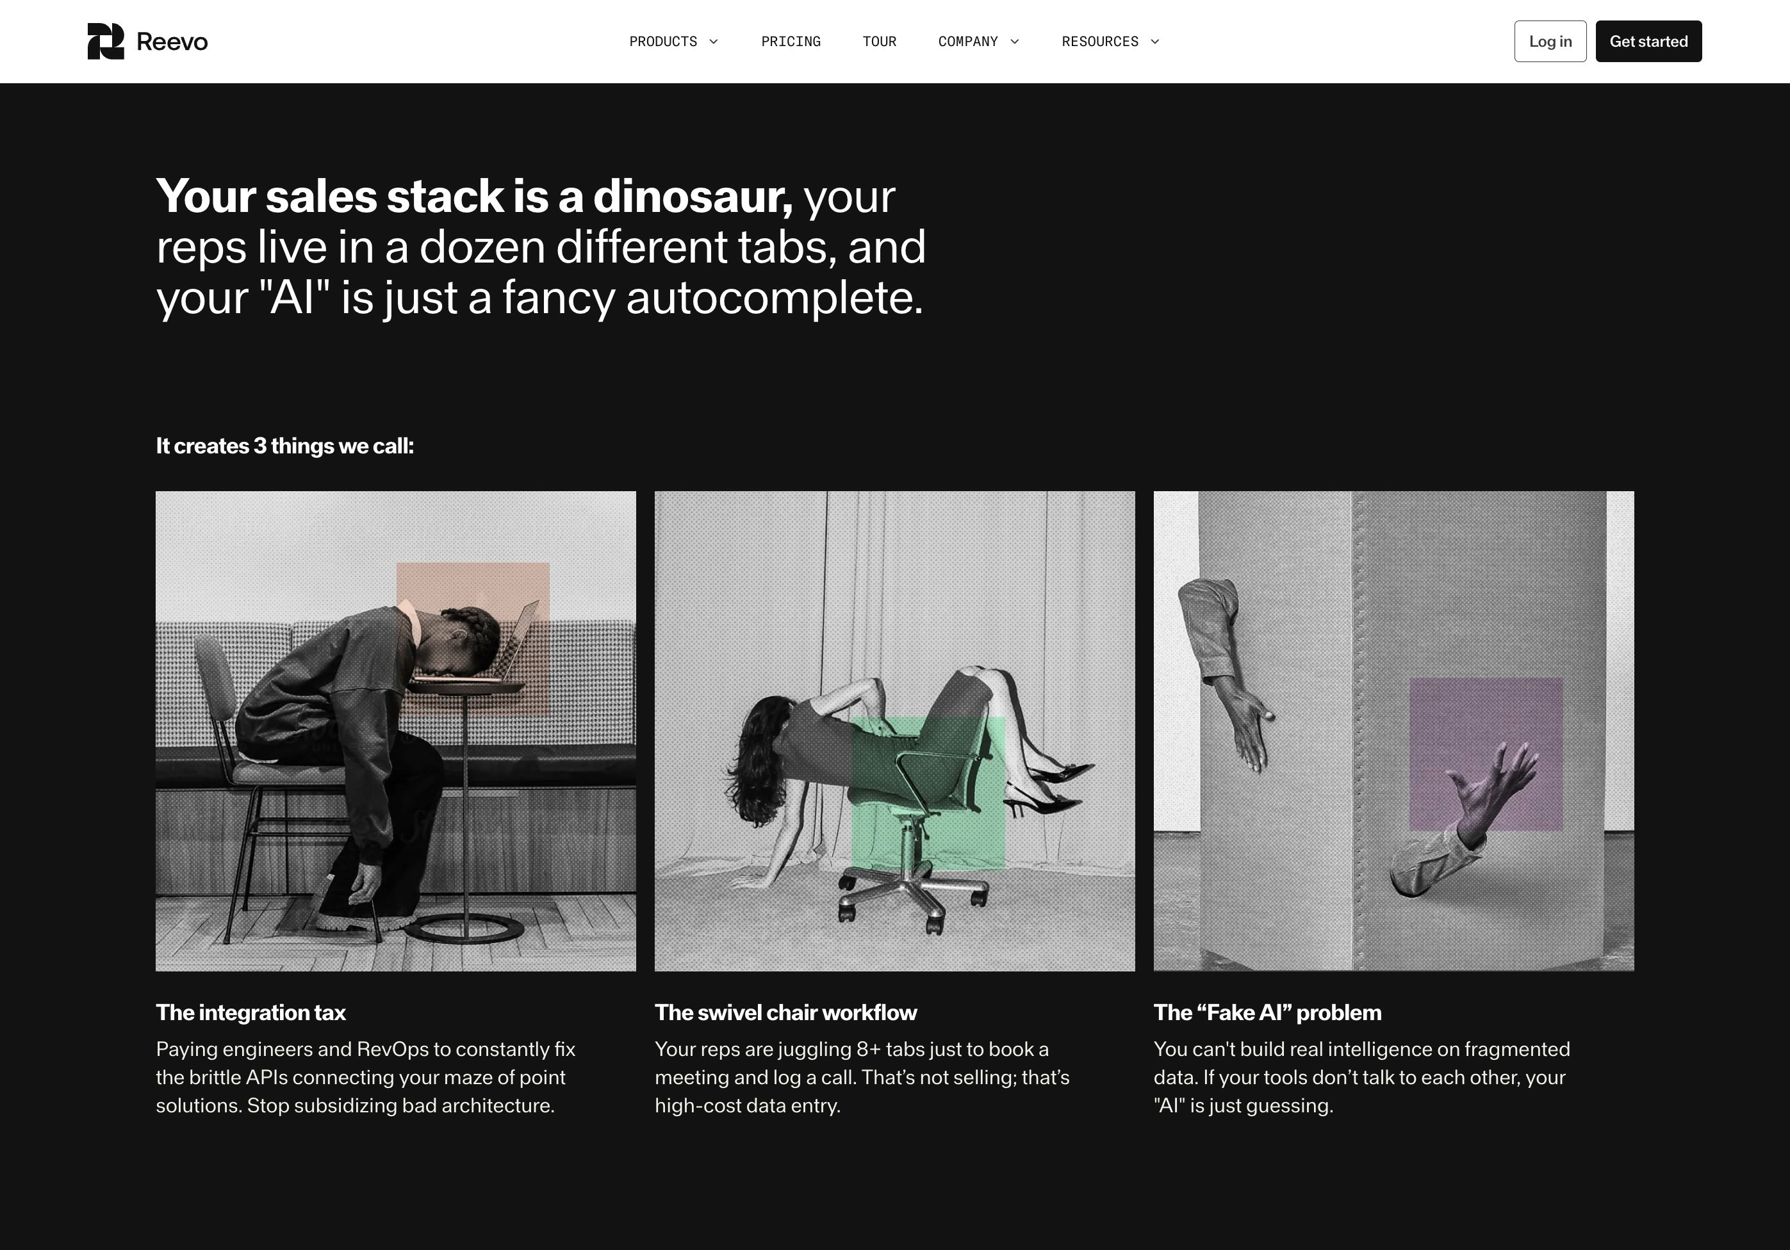Expand the Resources dropdown chevron
The width and height of the screenshot is (1790, 1250).
[x=1154, y=42]
